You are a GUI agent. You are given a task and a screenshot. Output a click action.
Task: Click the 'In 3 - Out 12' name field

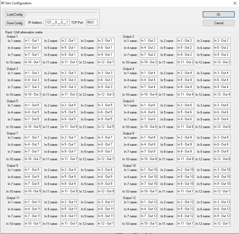pyautogui.click(x=222, y=202)
